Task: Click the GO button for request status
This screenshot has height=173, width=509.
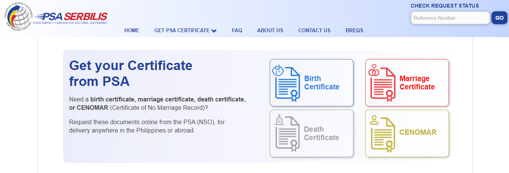Action: tap(499, 18)
